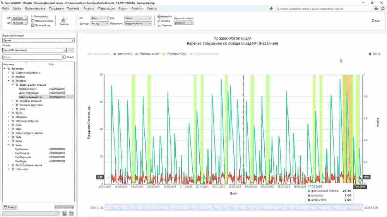
Task: Open the Балансировка menu
Action: (35, 8)
